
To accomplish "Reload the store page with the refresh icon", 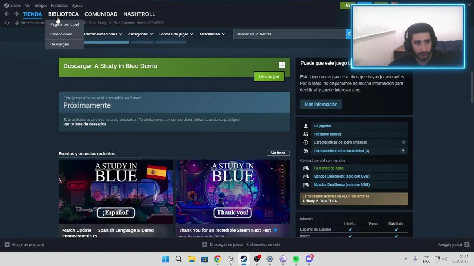I will tap(7, 23).
